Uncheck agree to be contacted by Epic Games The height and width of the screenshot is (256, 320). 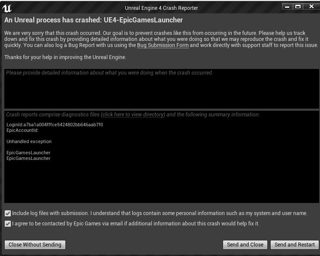click(8, 224)
